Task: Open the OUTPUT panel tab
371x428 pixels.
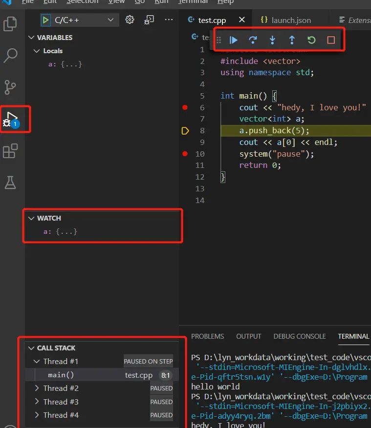Action: click(248, 336)
